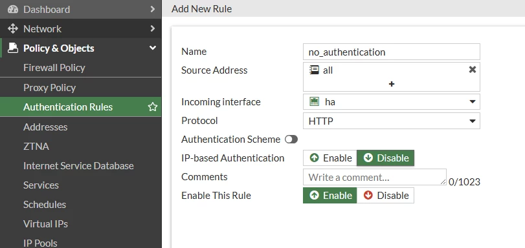Expand the Network menu chevron

pyautogui.click(x=153, y=29)
